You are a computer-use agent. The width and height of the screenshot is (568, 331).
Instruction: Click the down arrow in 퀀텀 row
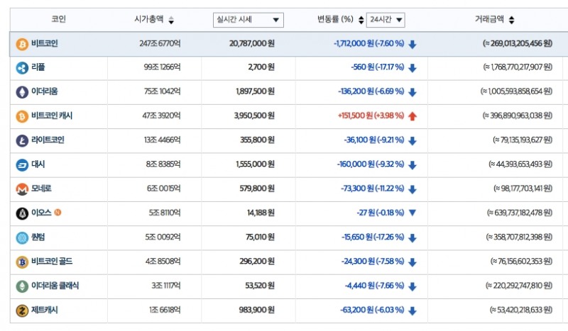click(413, 237)
